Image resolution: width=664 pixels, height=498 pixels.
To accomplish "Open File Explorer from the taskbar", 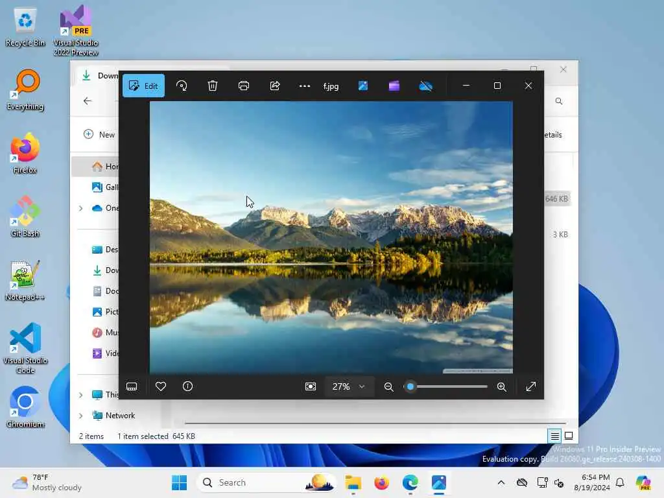I will (353, 482).
